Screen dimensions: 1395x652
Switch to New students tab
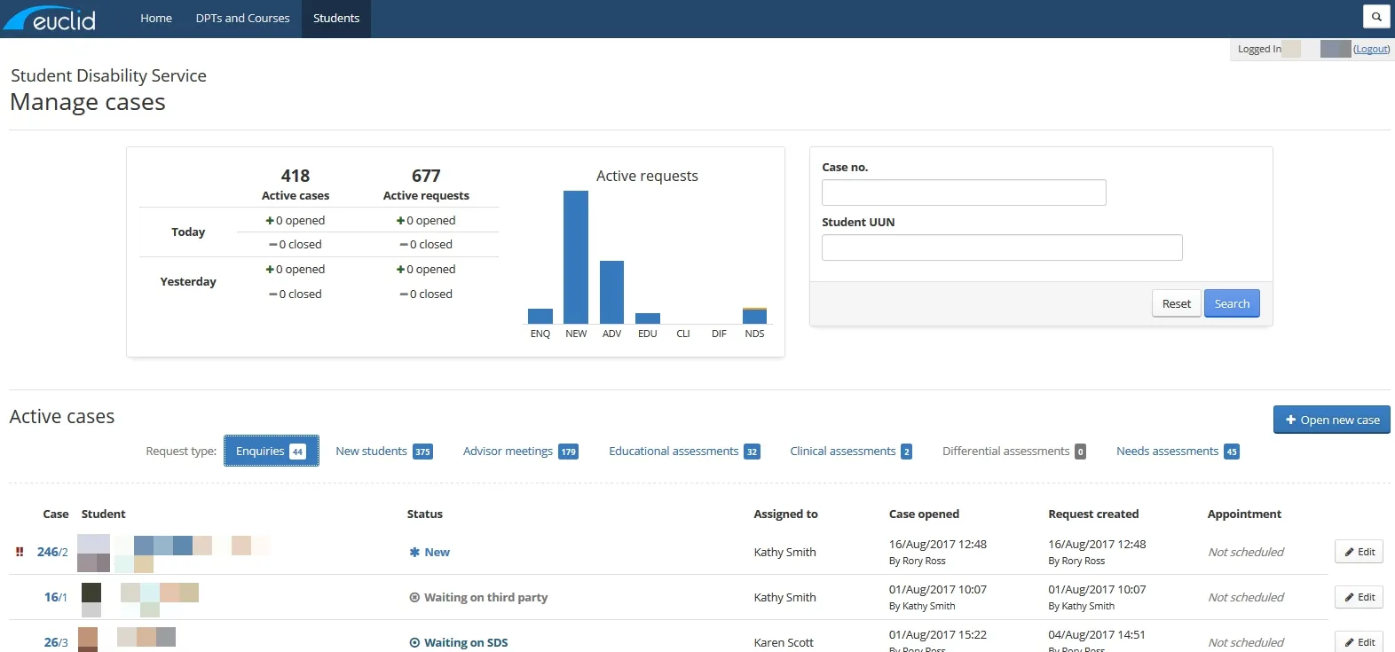[384, 451]
